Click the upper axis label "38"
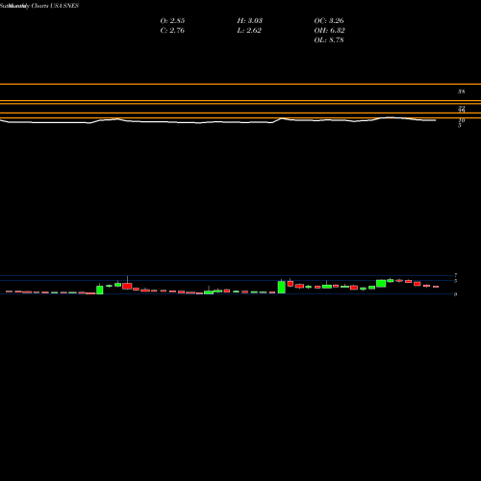 [x=461, y=91]
